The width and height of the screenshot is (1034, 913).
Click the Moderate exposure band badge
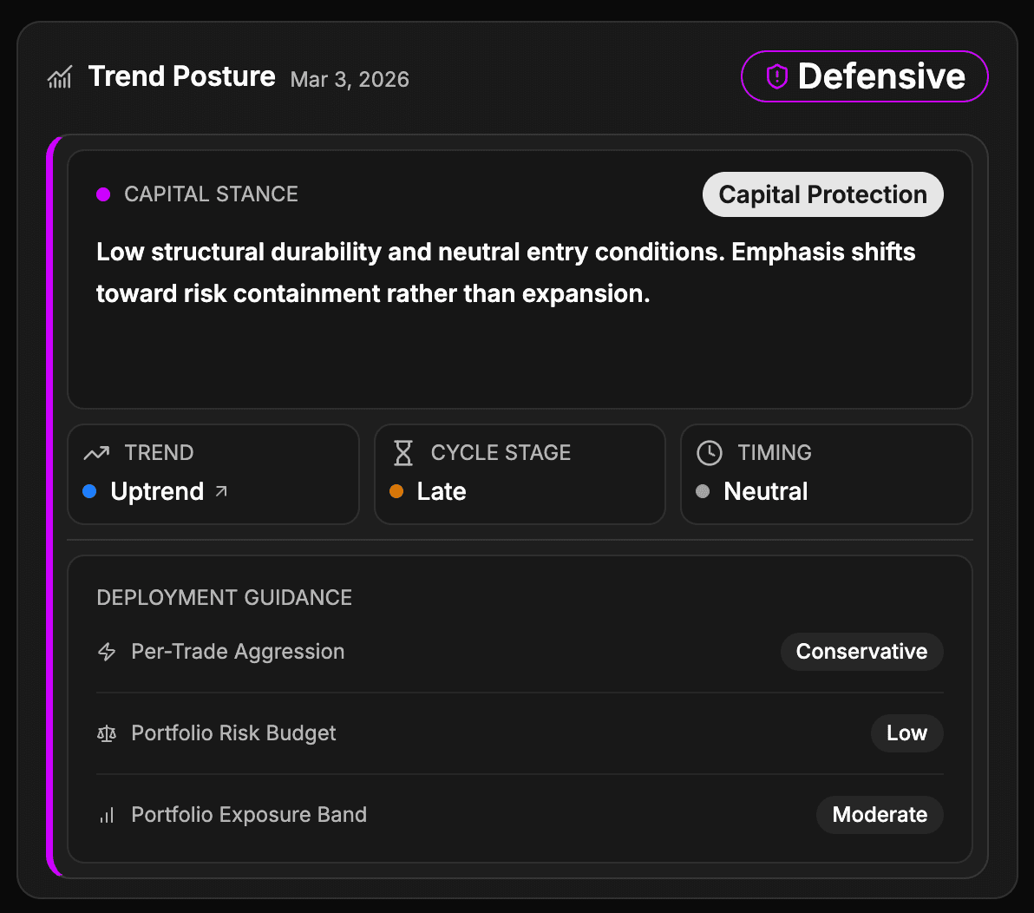point(880,815)
